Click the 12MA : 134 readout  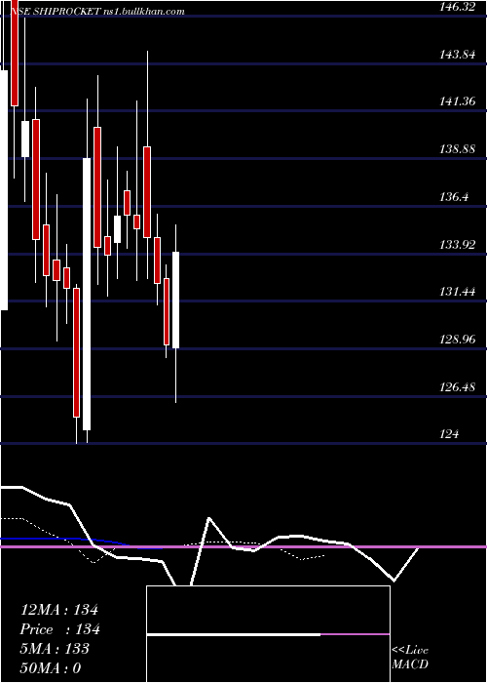pyautogui.click(x=59, y=610)
